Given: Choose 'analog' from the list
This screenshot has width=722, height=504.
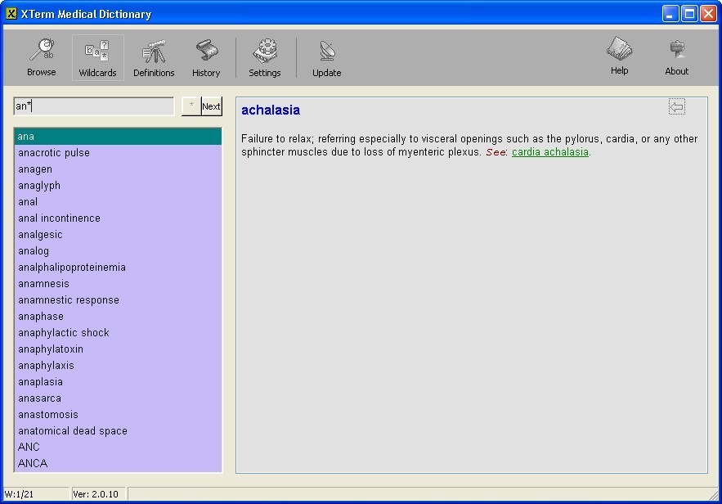Looking at the screenshot, I should pos(118,251).
